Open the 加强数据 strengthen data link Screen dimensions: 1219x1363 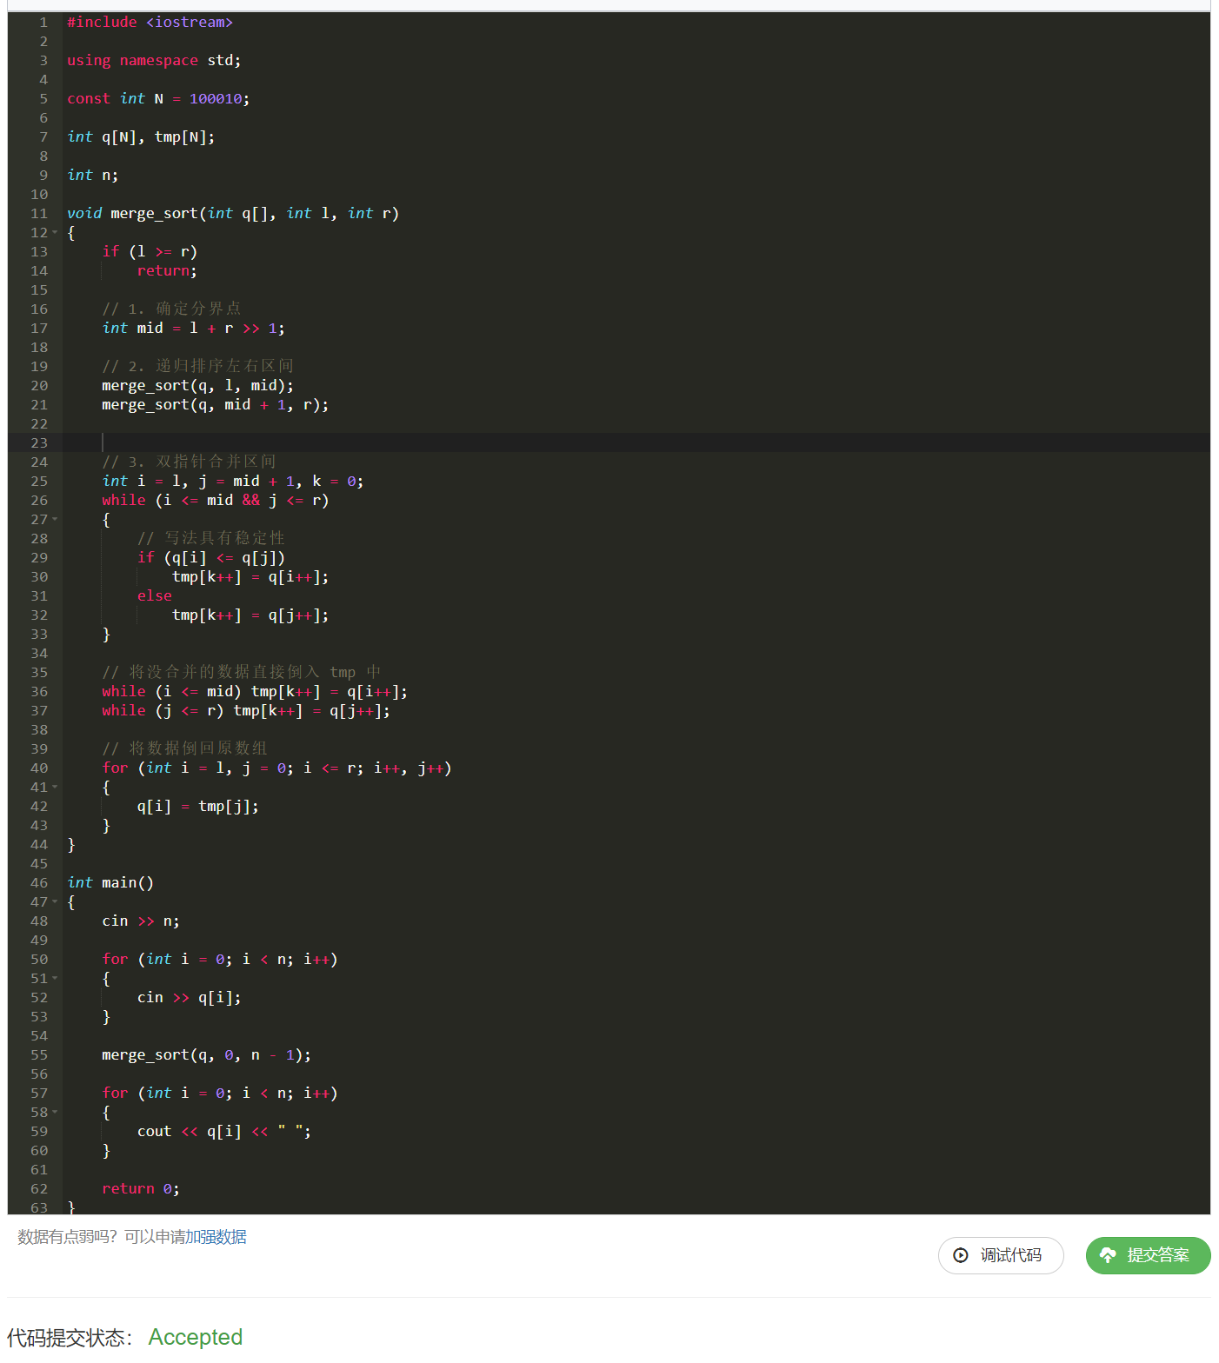point(216,1237)
